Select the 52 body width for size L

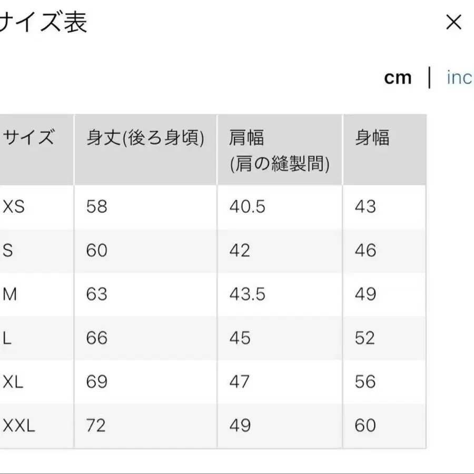pos(364,338)
